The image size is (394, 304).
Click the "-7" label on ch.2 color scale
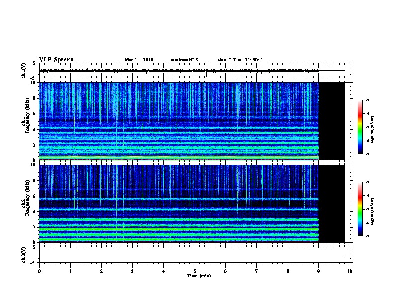tap(367, 236)
